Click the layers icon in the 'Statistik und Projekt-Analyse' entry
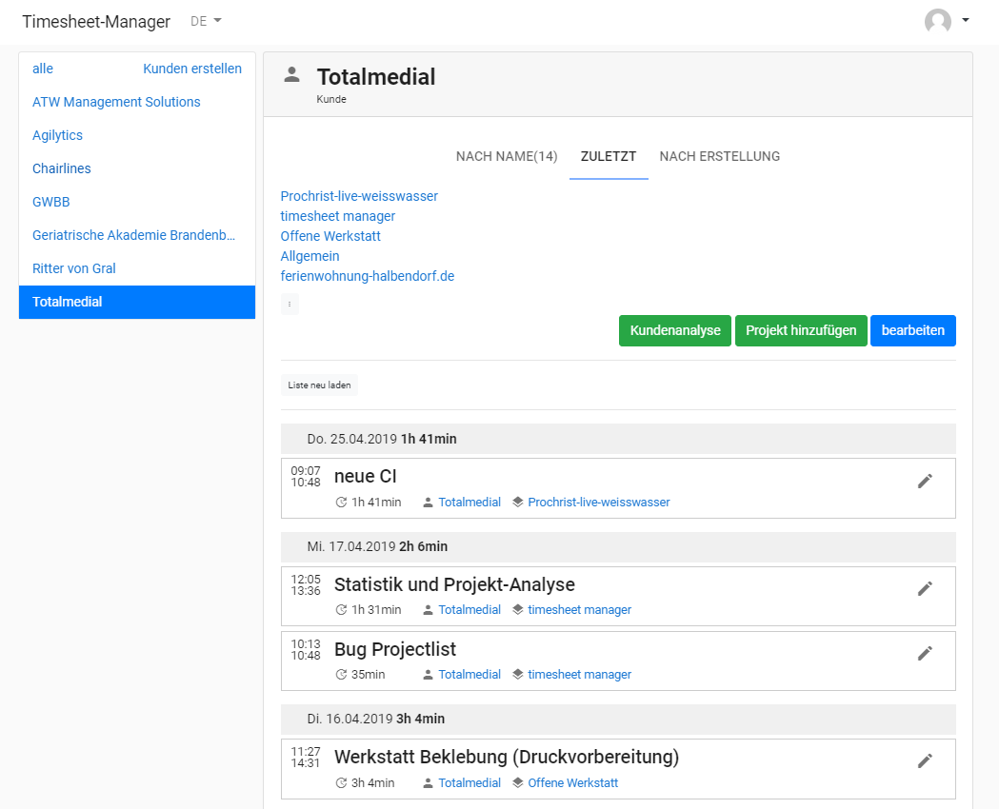The width and height of the screenshot is (999, 809). [x=518, y=610]
